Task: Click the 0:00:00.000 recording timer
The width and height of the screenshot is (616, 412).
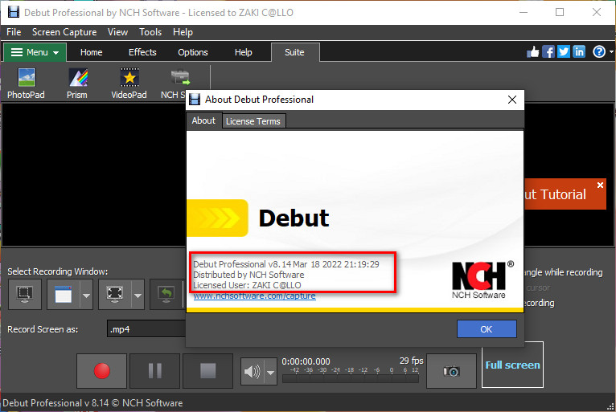Action: coord(306,361)
